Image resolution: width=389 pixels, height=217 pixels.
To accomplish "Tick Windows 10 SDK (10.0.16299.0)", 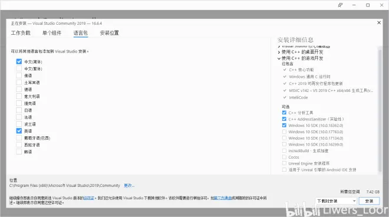I will tap(284, 144).
